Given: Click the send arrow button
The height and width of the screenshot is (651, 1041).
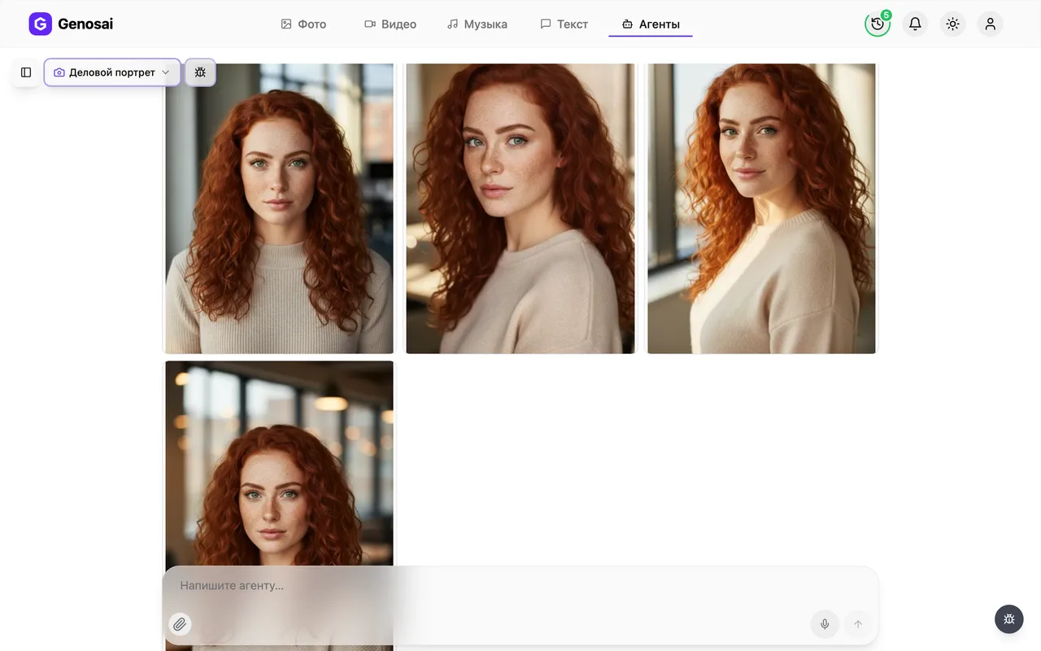Looking at the screenshot, I should click(858, 624).
